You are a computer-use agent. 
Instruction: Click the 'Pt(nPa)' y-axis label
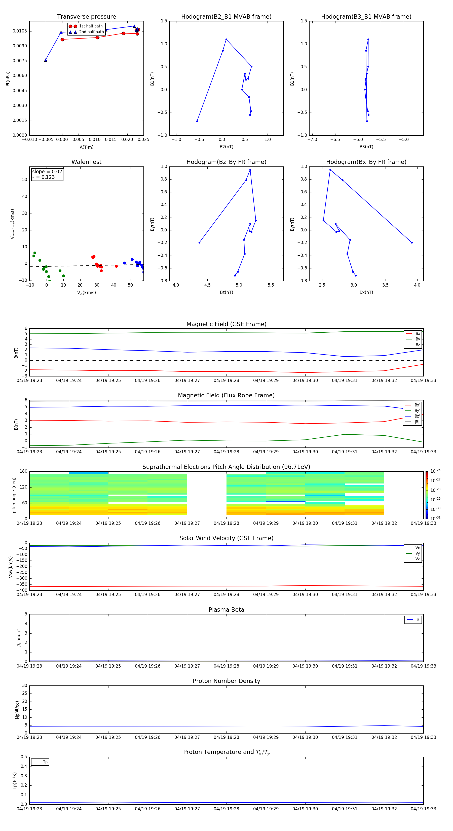click(x=8, y=78)
